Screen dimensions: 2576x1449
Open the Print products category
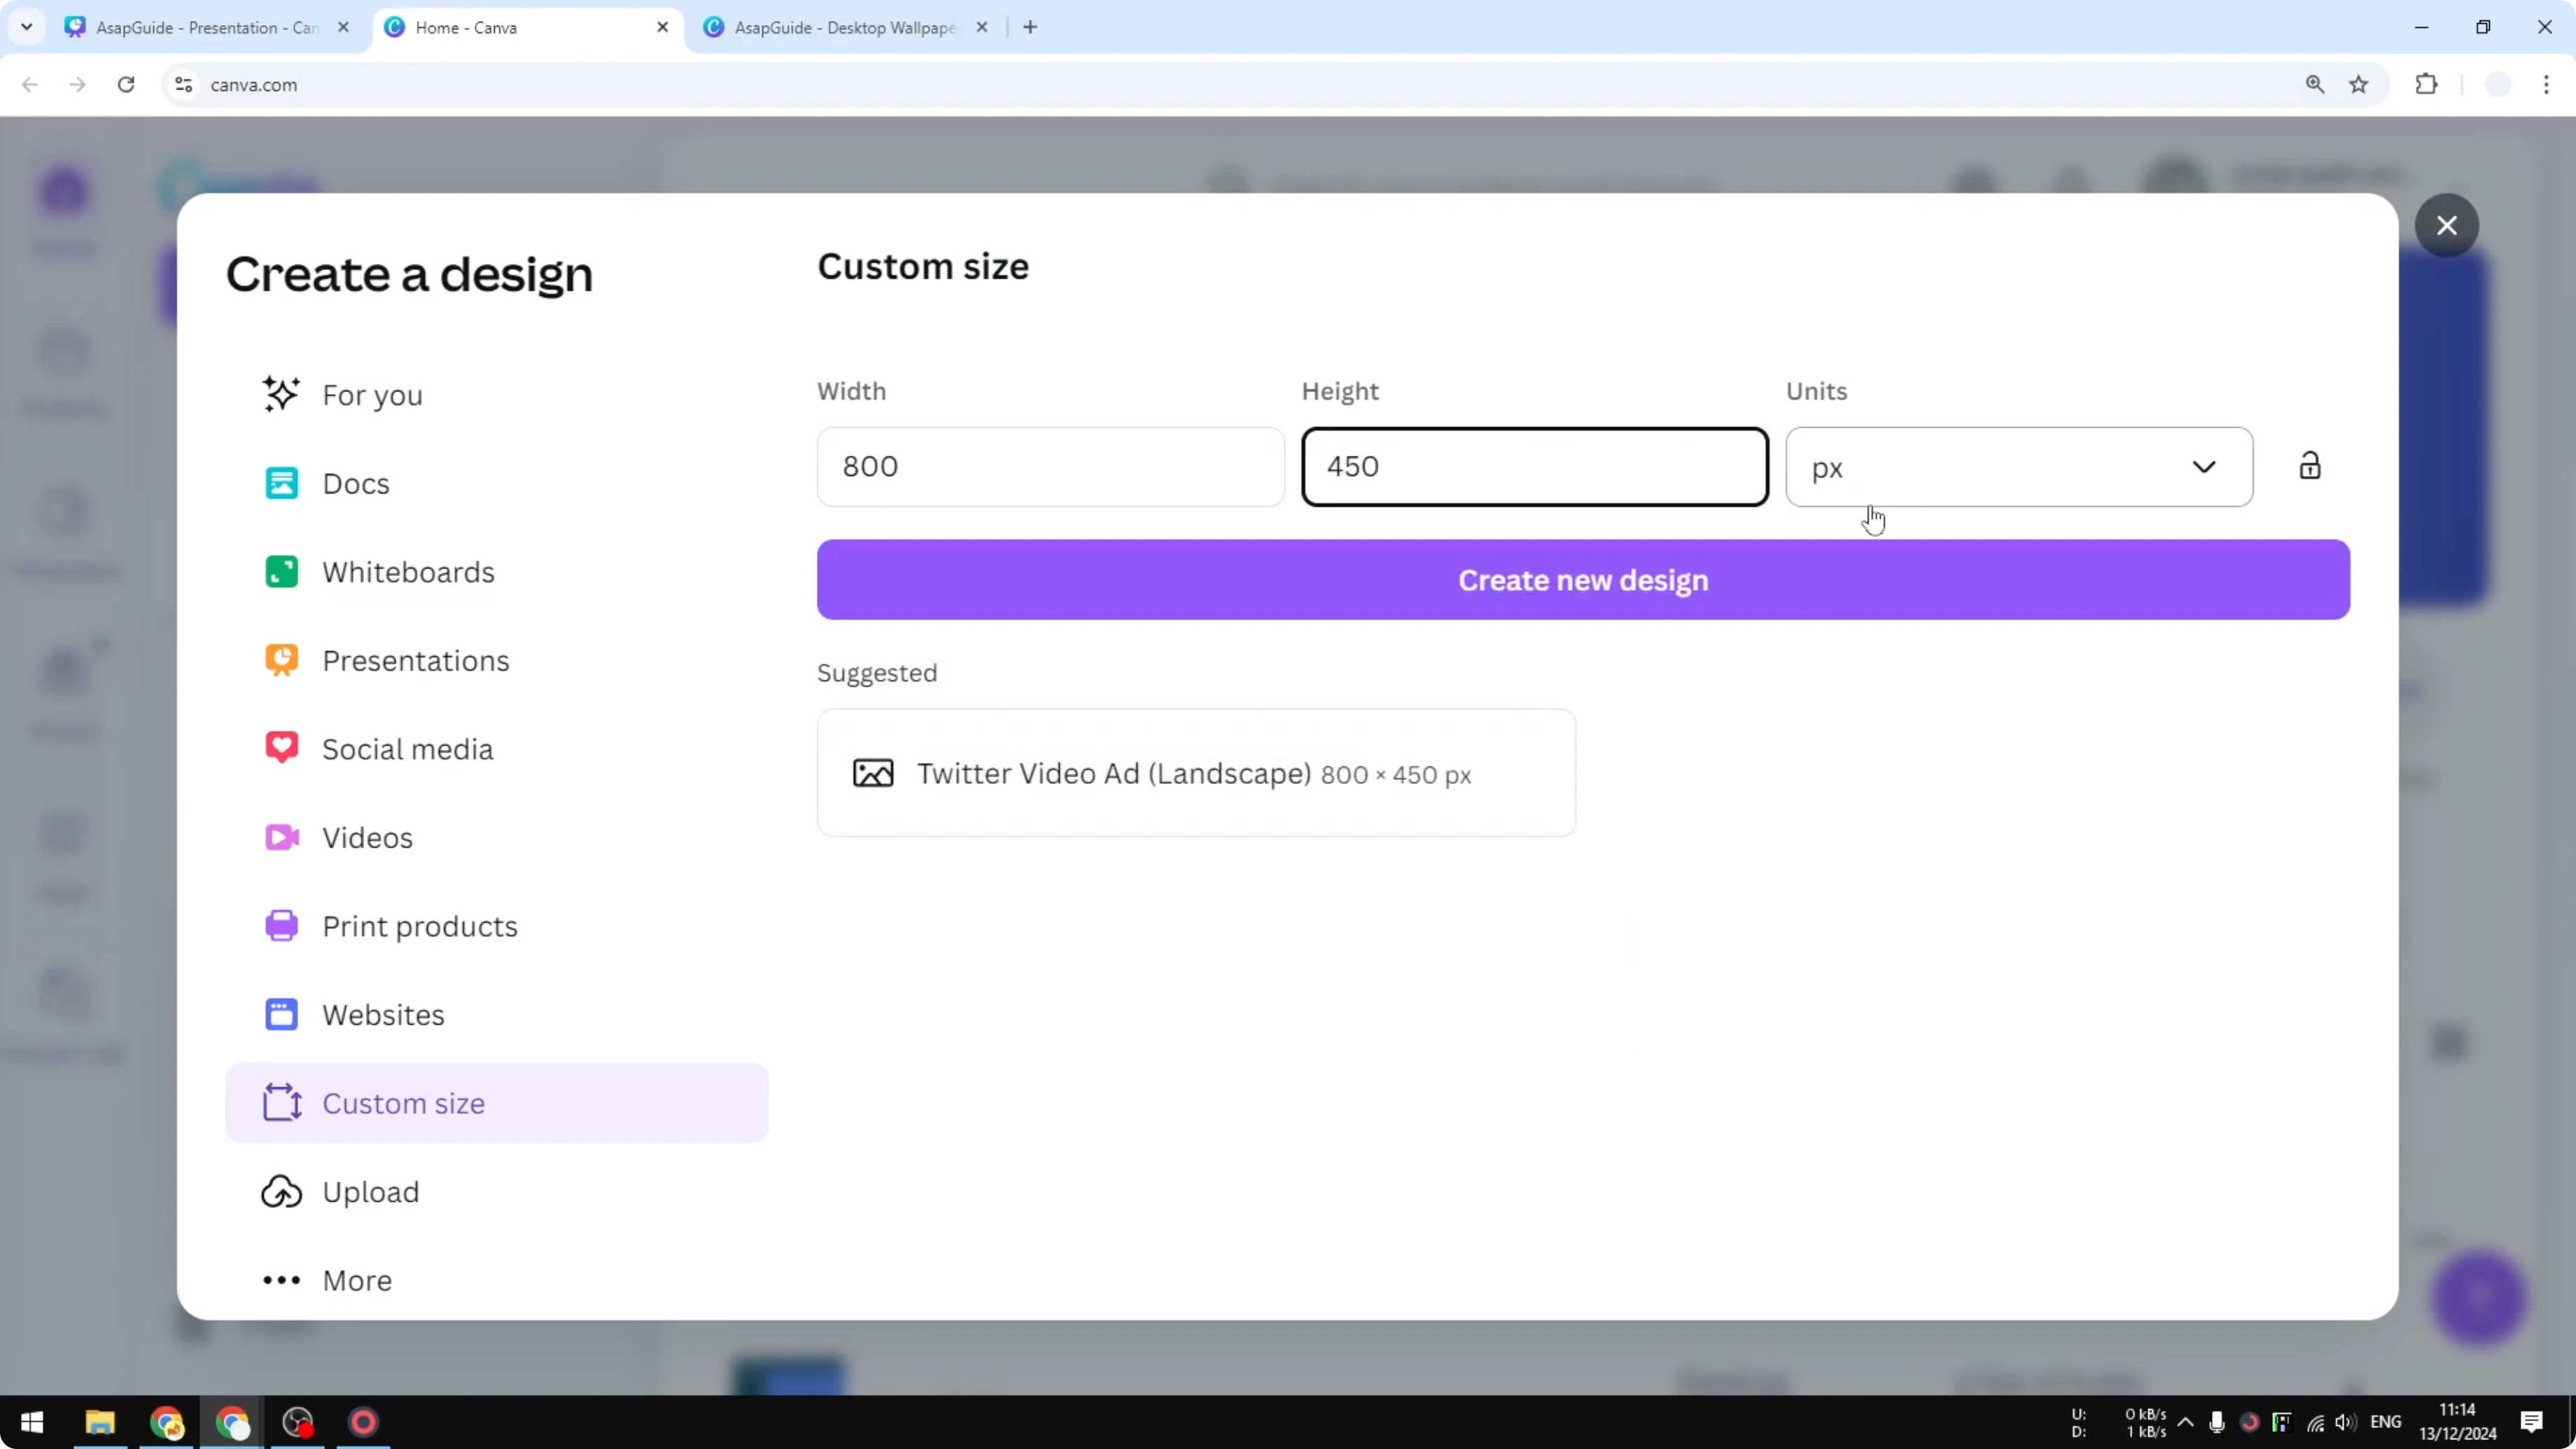click(281, 925)
